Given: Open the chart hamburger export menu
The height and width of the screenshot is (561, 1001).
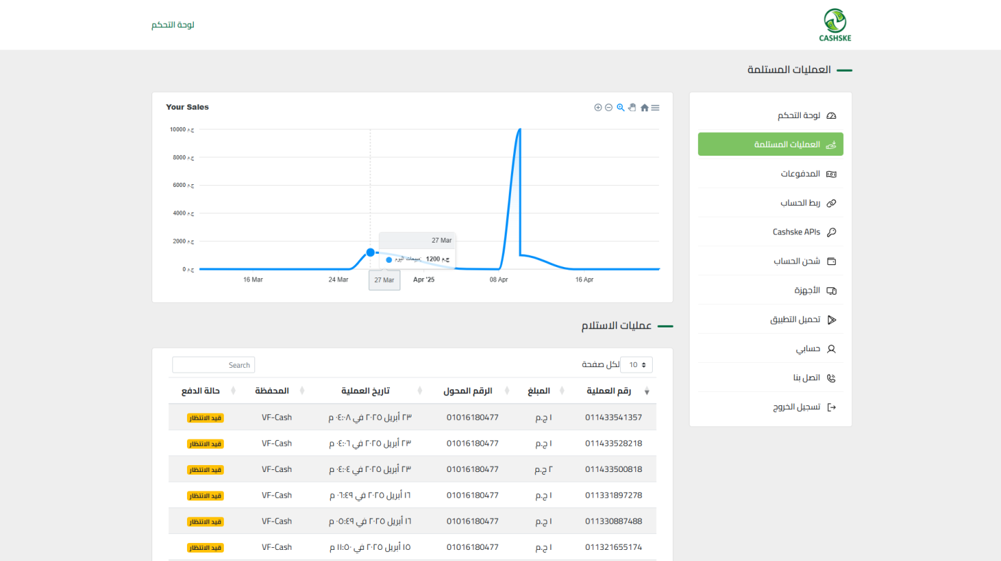Looking at the screenshot, I should 656,108.
